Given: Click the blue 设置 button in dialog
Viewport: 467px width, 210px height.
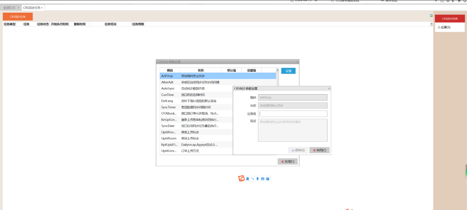Looking at the screenshot, I should click(x=288, y=71).
